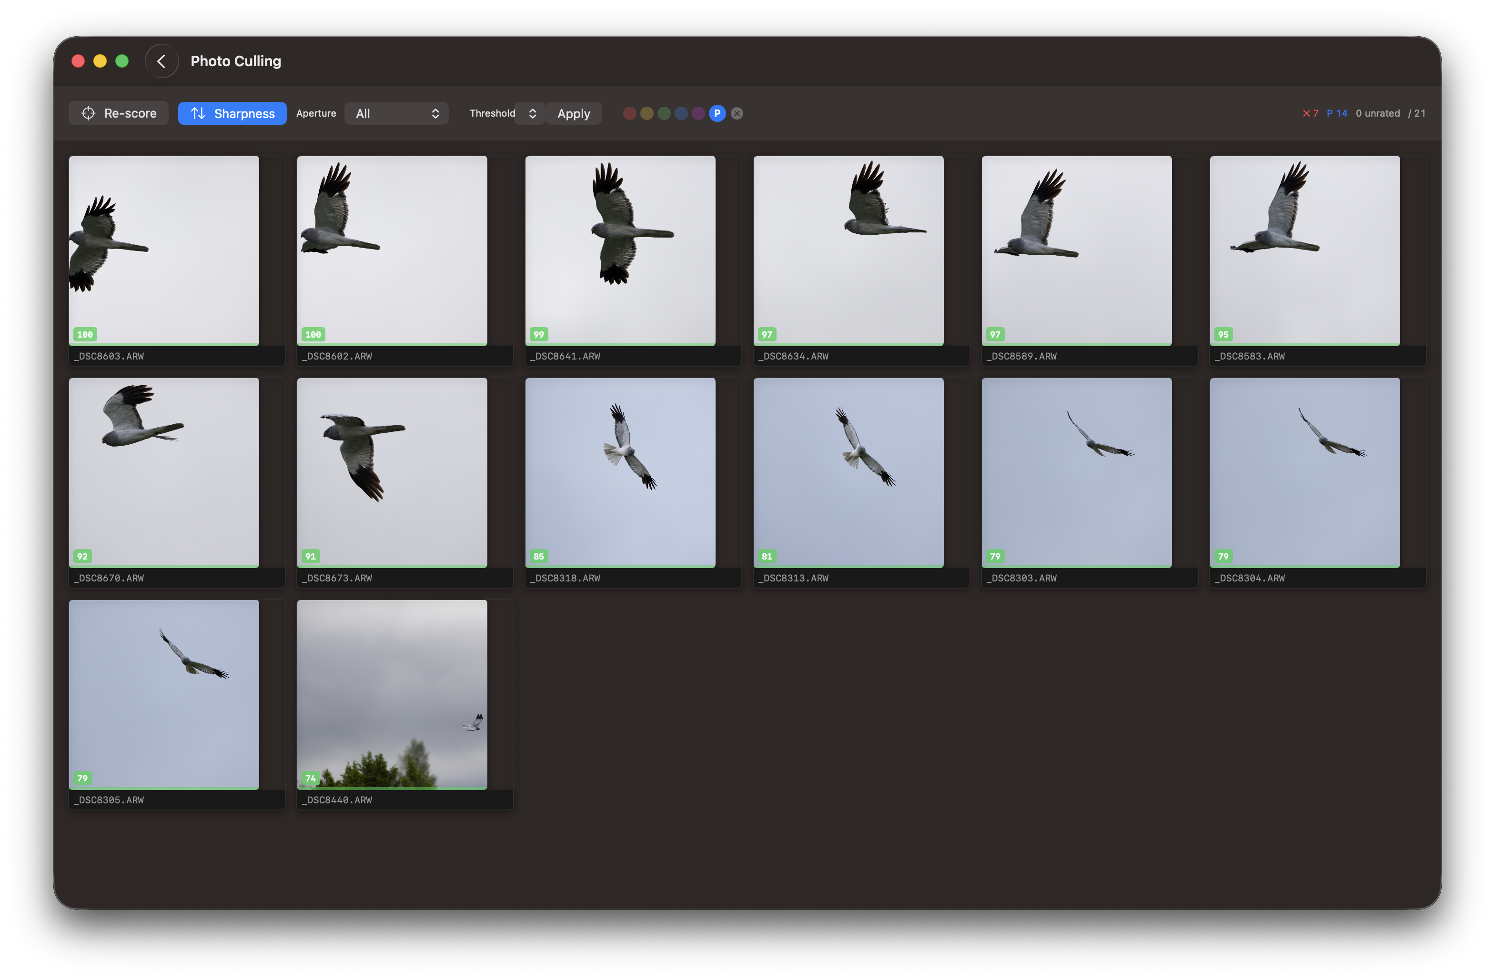The image size is (1495, 980).
Task: Select thumbnail _DSC8641.ARW
Action: 620,250
